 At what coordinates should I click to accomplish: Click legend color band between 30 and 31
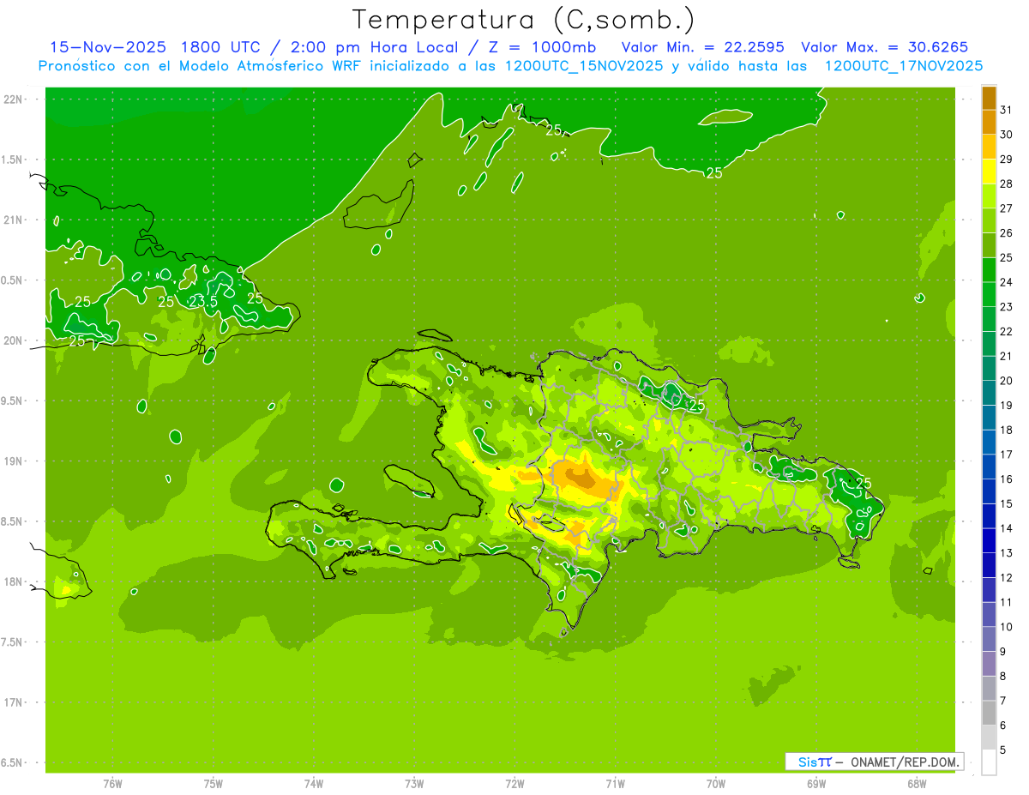click(989, 122)
